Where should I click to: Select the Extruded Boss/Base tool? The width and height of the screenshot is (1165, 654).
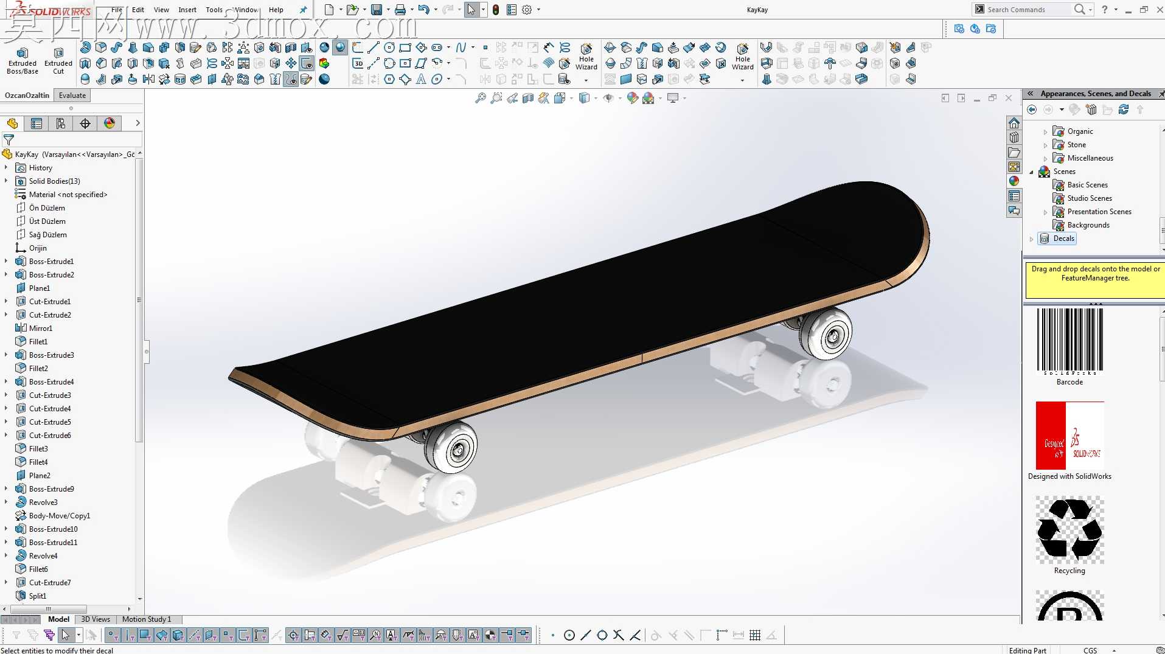click(23, 61)
